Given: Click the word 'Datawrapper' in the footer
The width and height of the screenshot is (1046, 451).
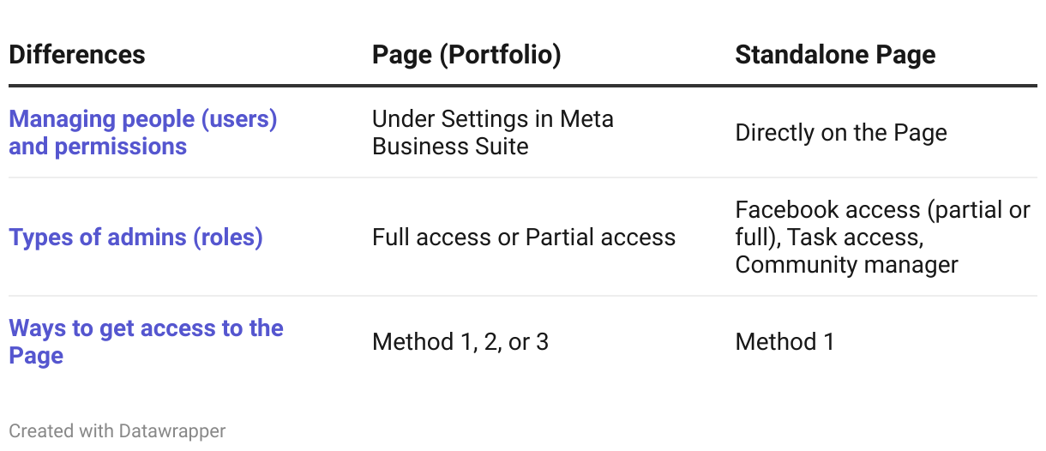Looking at the screenshot, I should (172, 430).
